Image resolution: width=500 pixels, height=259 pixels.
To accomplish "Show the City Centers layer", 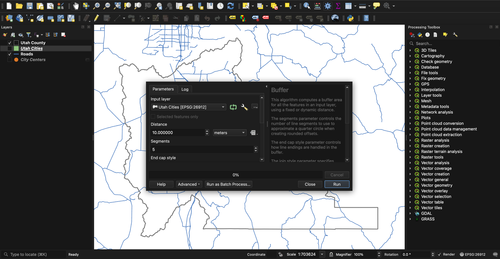I will click(x=10, y=59).
